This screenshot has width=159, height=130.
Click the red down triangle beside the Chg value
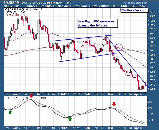click(146, 6)
